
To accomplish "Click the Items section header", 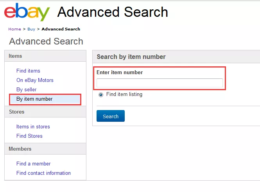I will pyautogui.click(x=16, y=56).
